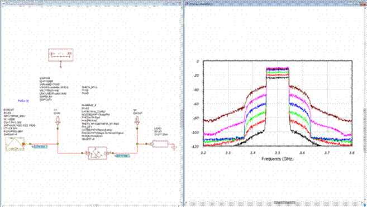
Task: Select the load resistor symbol
Action: pyautogui.click(x=160, y=144)
